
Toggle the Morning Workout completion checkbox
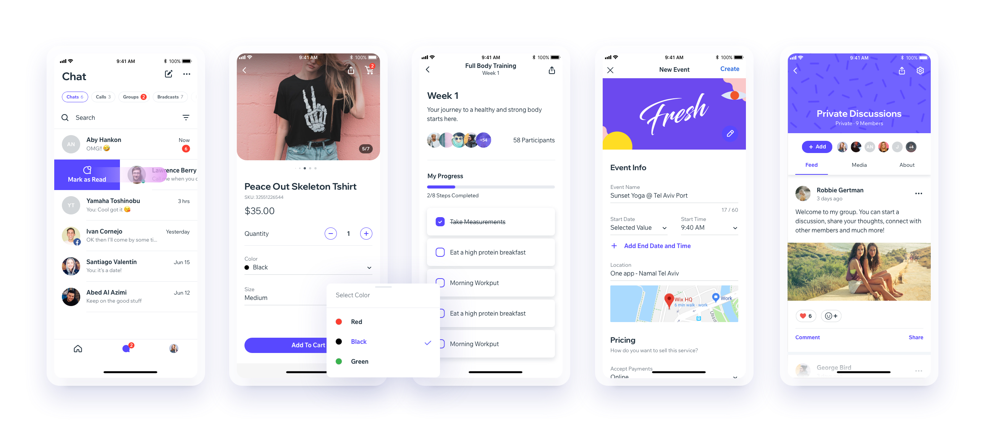click(x=439, y=282)
